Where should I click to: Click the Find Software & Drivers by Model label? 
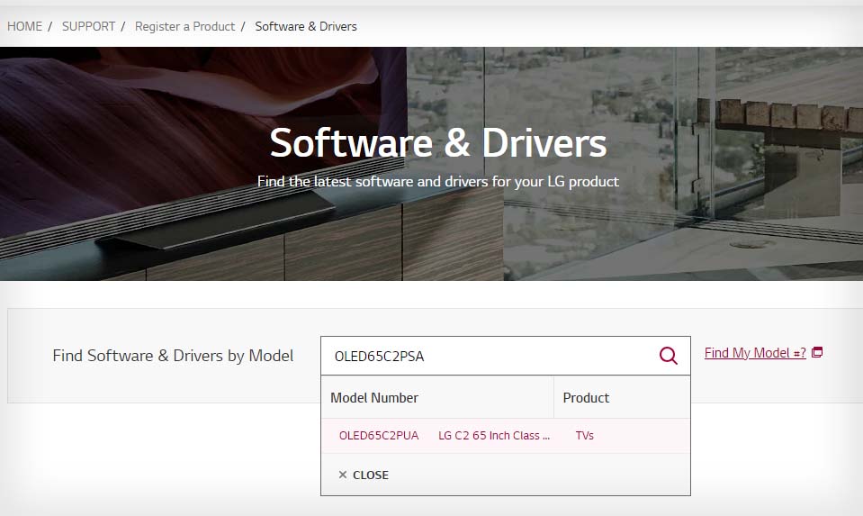click(173, 356)
